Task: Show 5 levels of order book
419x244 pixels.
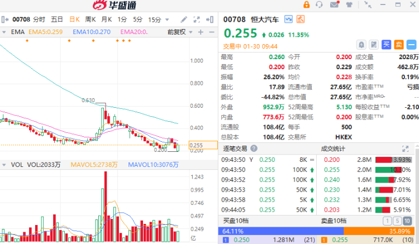Action: (397, 221)
